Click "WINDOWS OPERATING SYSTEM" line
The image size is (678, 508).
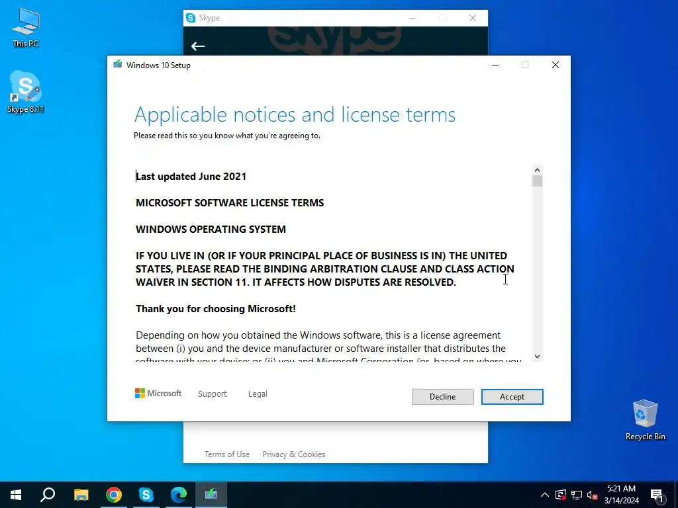click(211, 229)
